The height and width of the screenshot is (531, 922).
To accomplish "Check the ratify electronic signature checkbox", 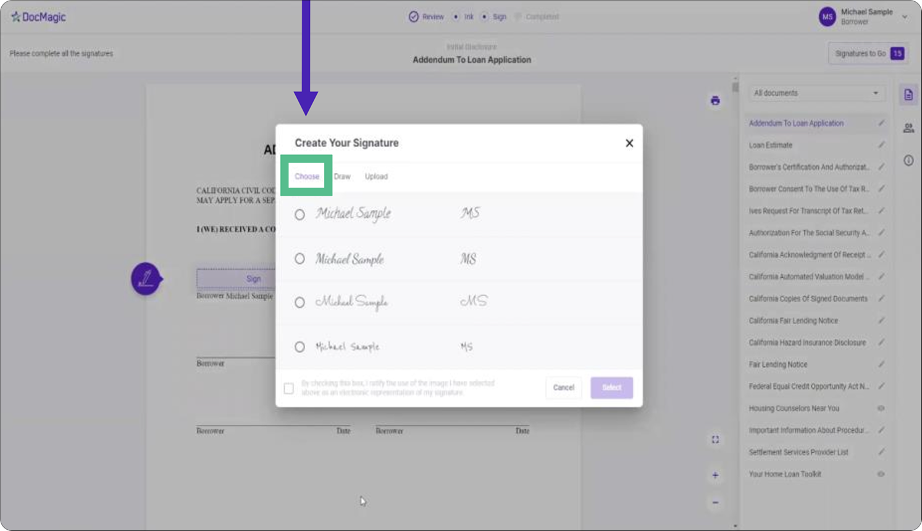I will (288, 388).
